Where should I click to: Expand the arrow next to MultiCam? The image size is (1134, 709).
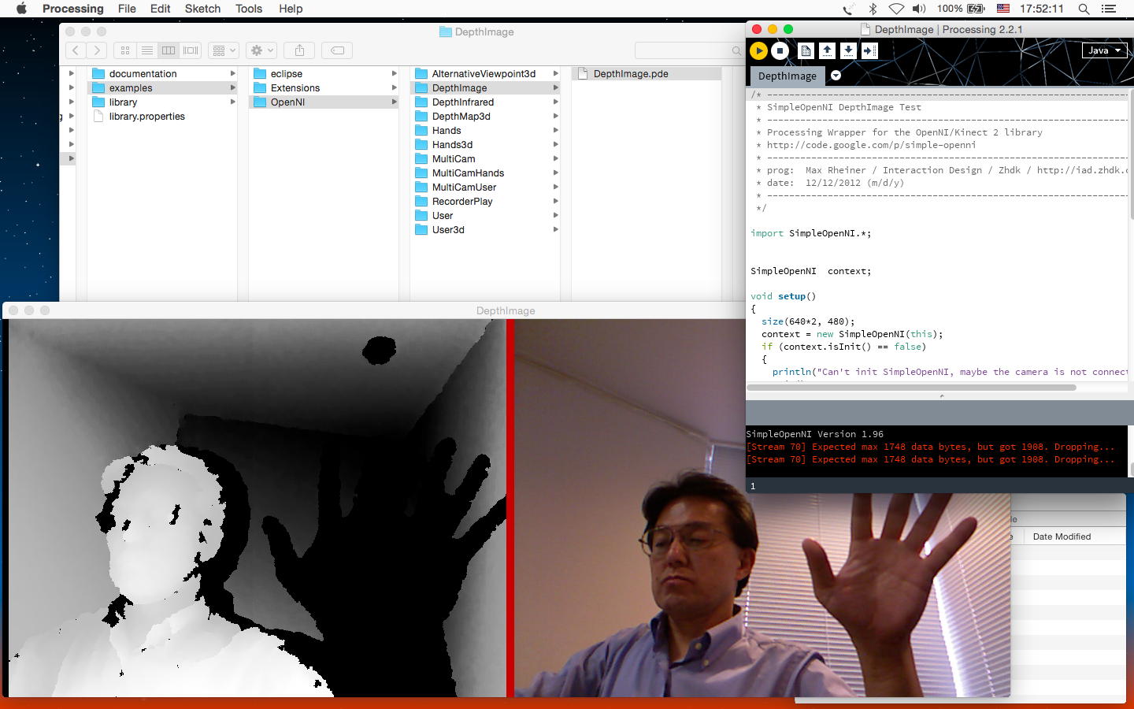555,159
